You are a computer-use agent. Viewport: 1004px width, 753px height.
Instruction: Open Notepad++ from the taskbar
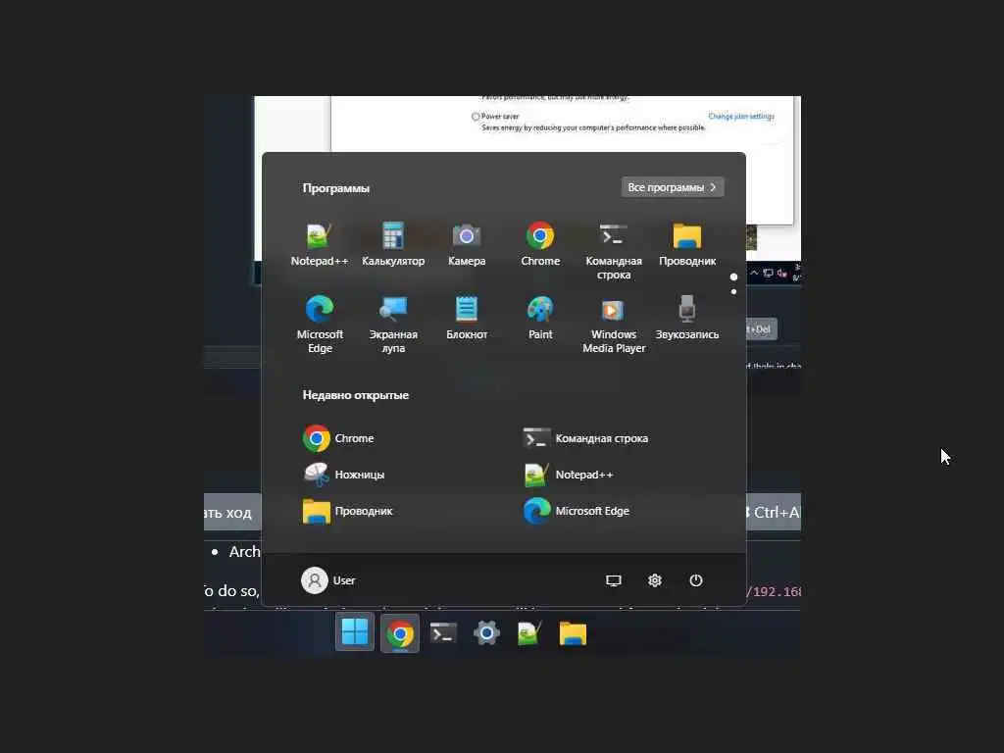(529, 633)
